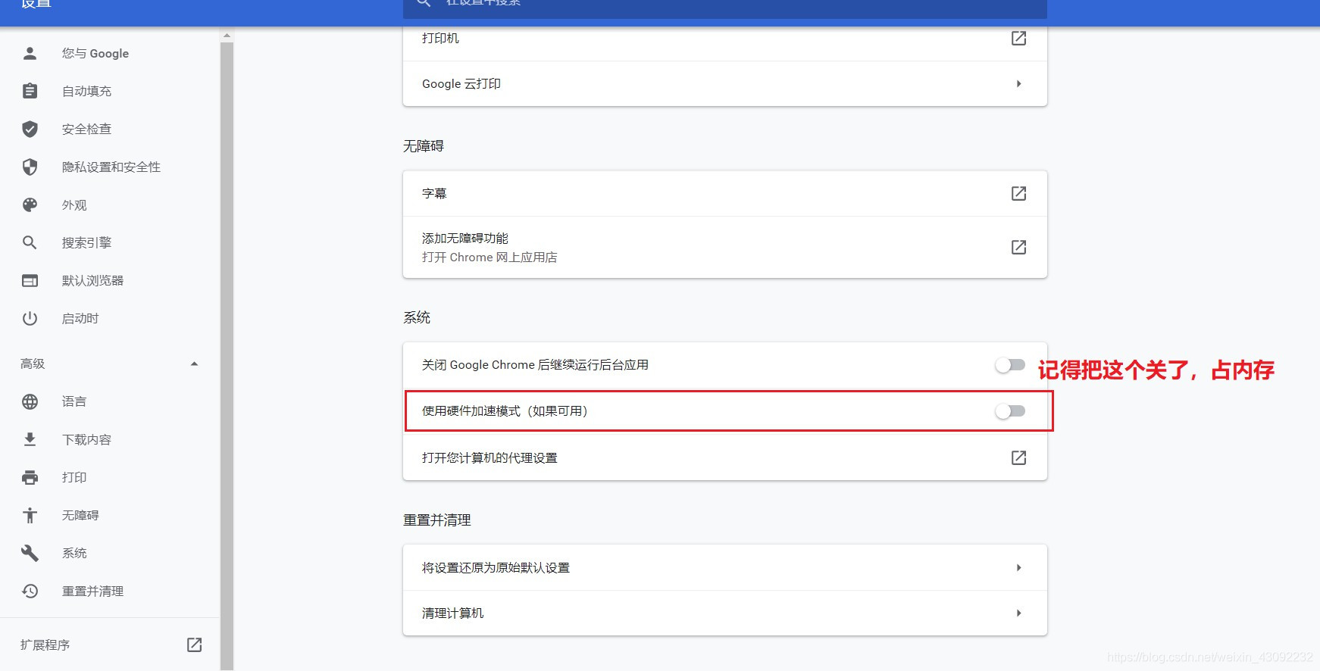Click 清理计算机 row text
This screenshot has width=1320, height=671.
452,613
